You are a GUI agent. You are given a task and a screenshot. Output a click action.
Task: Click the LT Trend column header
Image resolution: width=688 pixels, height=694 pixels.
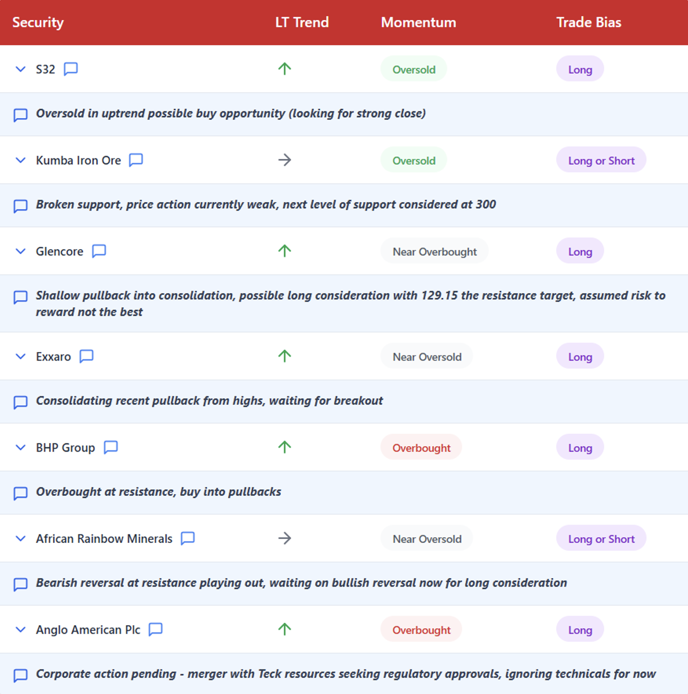click(301, 22)
